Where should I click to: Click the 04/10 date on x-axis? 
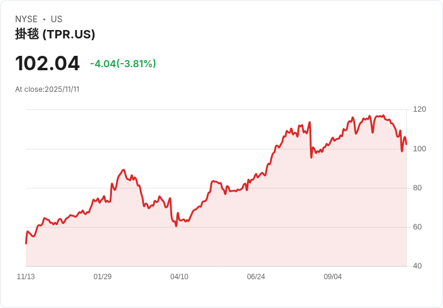(179, 277)
